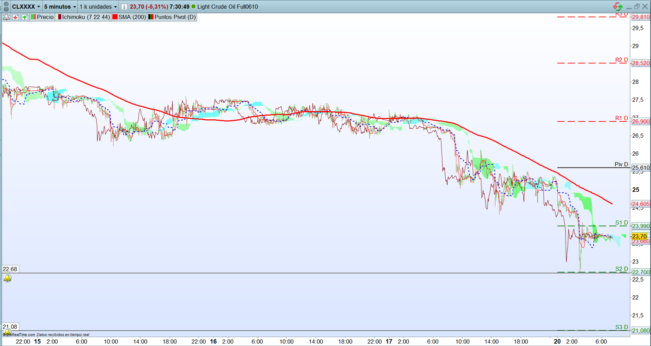The width and height of the screenshot is (651, 346).
Task: Click the yellow alert bell below the 21,08 label
Action: 7,332
